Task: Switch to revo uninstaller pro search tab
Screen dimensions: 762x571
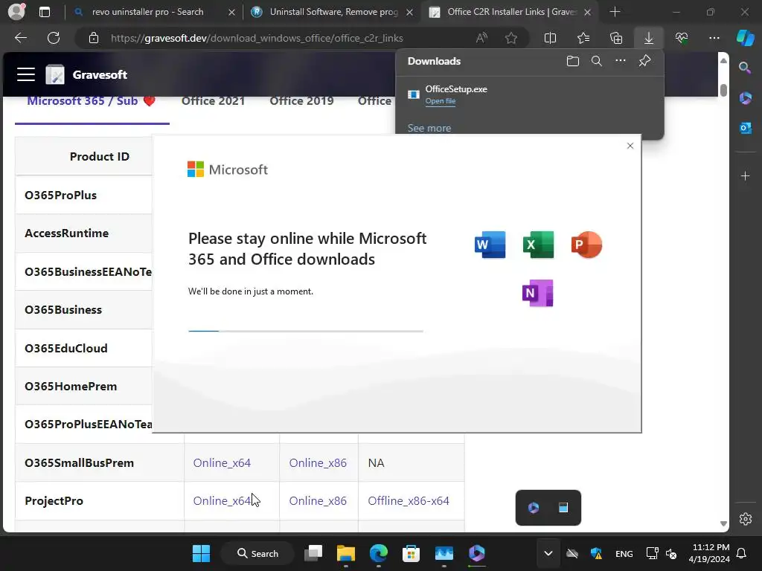Action: [147, 12]
